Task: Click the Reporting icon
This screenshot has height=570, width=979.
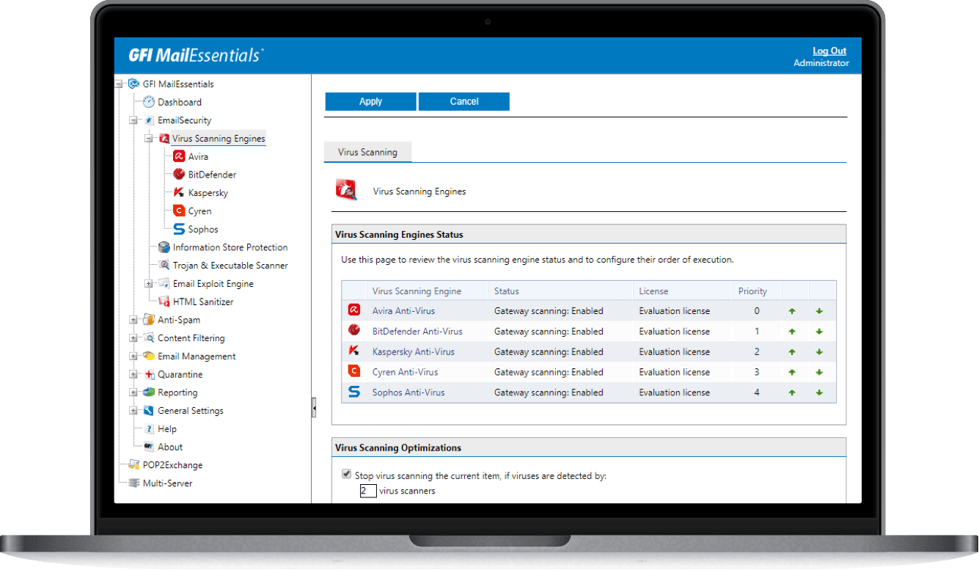Action: coord(149,392)
